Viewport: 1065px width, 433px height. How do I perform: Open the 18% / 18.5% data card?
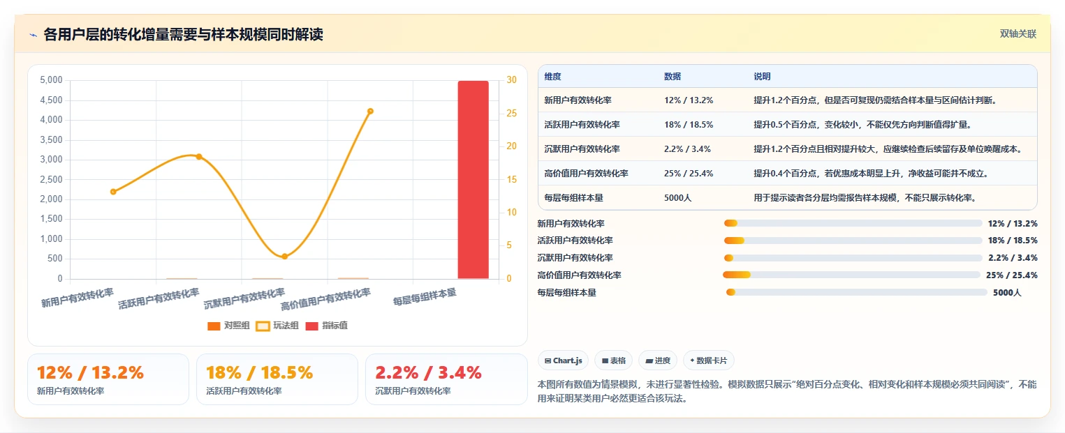pyautogui.click(x=277, y=379)
